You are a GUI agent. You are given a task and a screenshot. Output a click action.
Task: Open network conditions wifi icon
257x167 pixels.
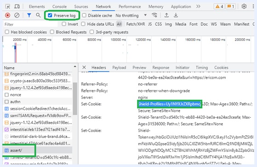point(154,15)
